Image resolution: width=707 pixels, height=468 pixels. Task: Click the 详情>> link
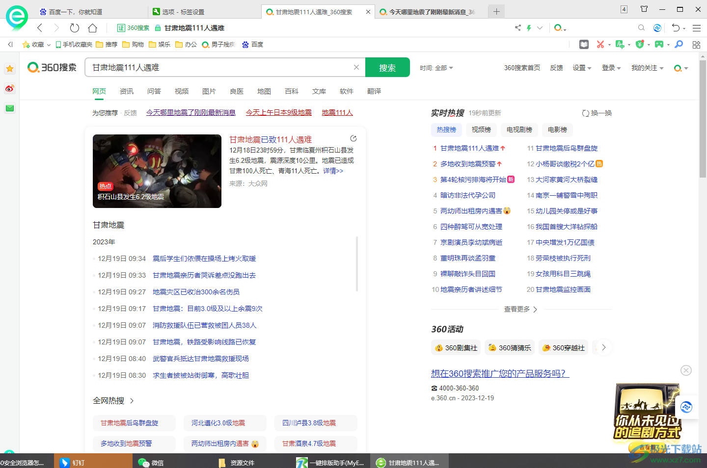[x=333, y=171]
